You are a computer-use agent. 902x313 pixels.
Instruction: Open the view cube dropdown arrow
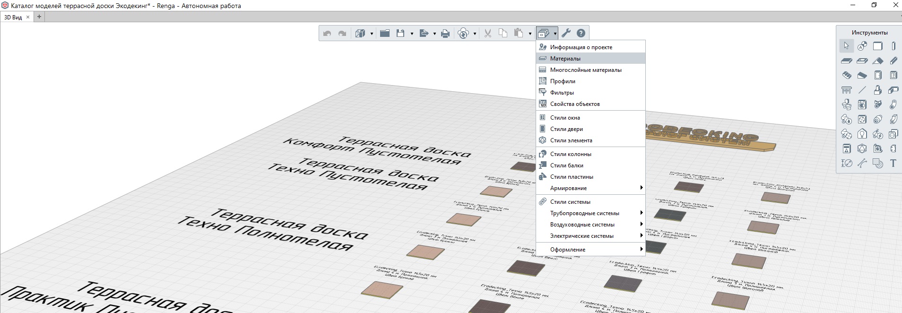[x=372, y=34]
